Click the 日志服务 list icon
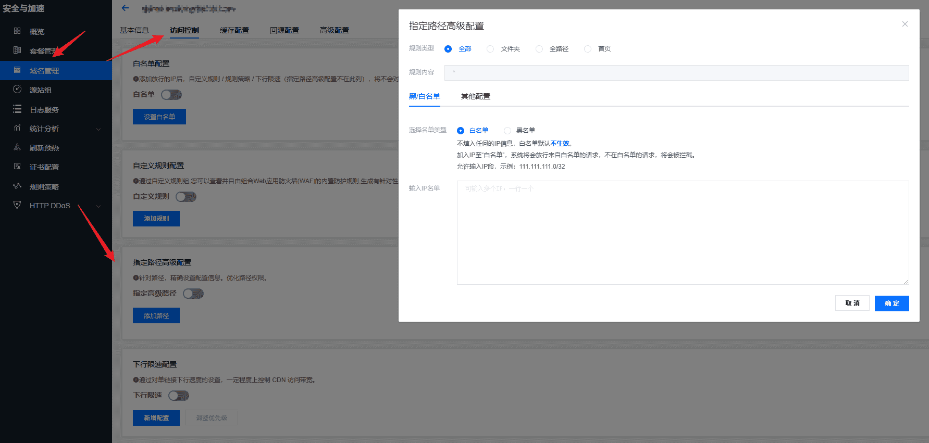 (17, 109)
